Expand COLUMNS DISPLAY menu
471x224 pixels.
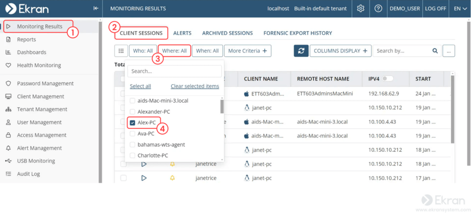coord(340,51)
